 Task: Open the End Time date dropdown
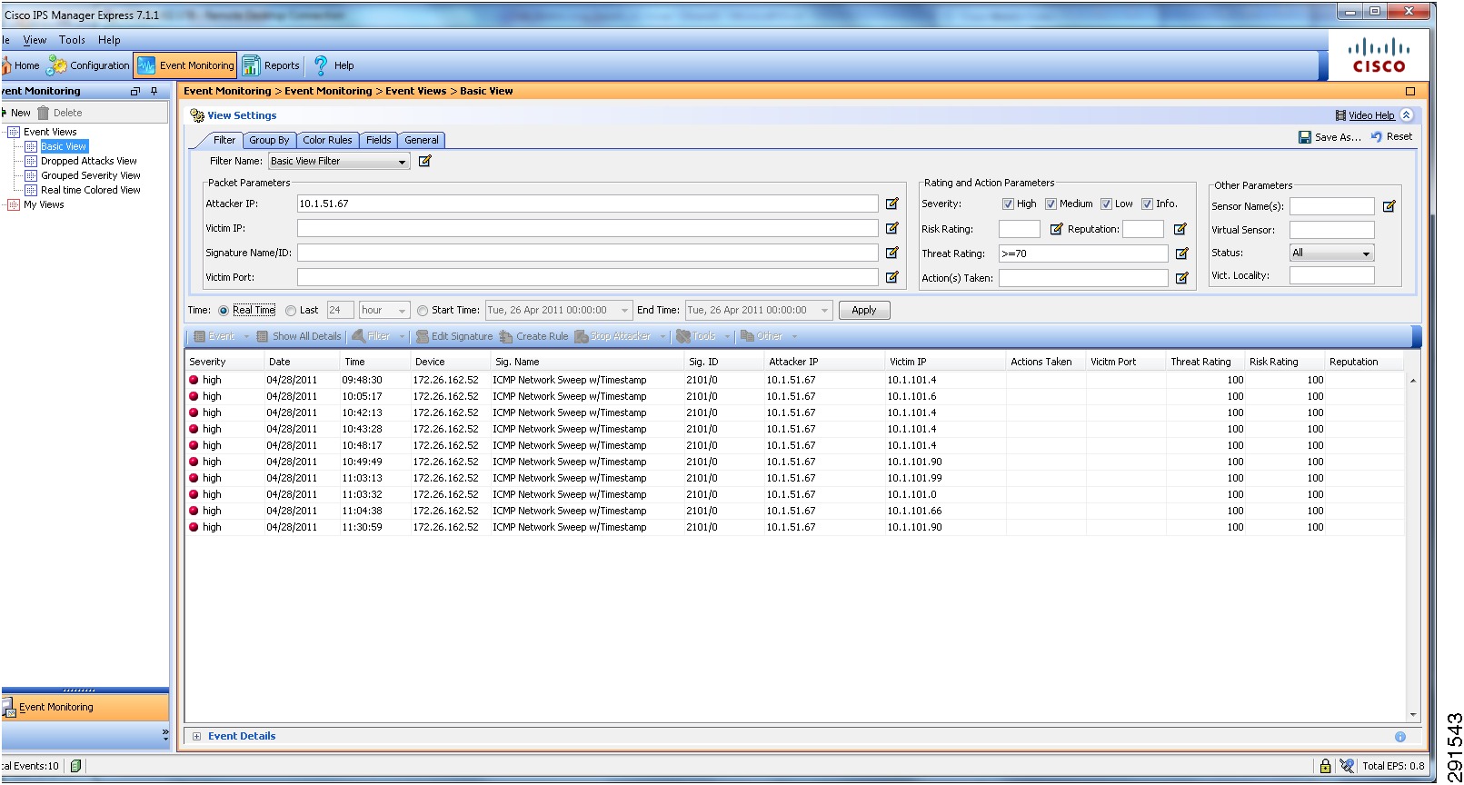[x=824, y=311]
